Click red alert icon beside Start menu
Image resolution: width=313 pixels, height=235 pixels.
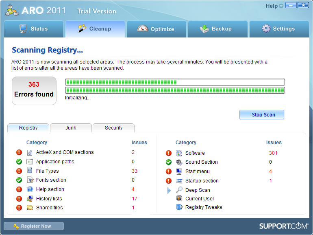point(169,171)
